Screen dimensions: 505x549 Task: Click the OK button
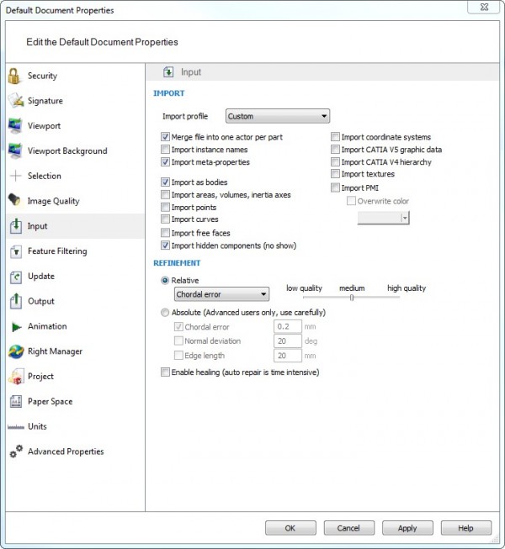click(290, 528)
